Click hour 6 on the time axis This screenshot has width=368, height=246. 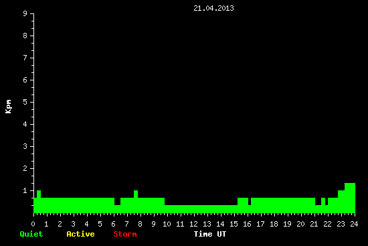coord(113,224)
